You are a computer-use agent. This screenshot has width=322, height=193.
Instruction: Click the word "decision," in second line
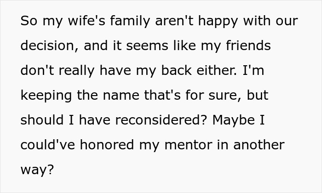(x=50, y=45)
